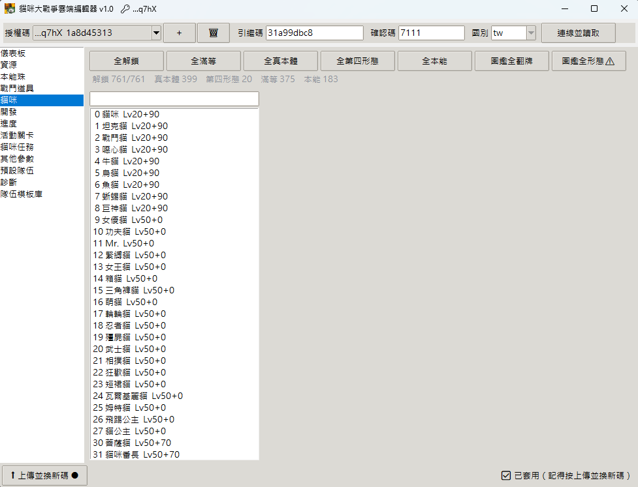Select the 貓咪 sidebar item

(42, 100)
